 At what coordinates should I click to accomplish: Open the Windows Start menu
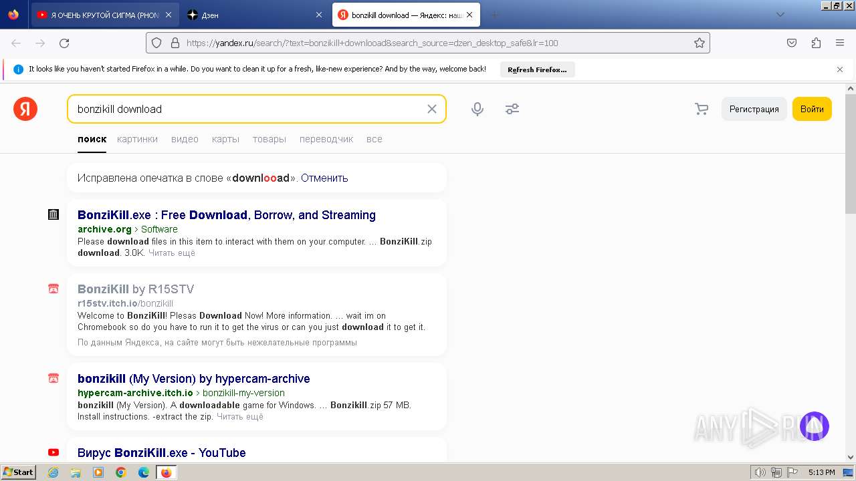(19, 472)
